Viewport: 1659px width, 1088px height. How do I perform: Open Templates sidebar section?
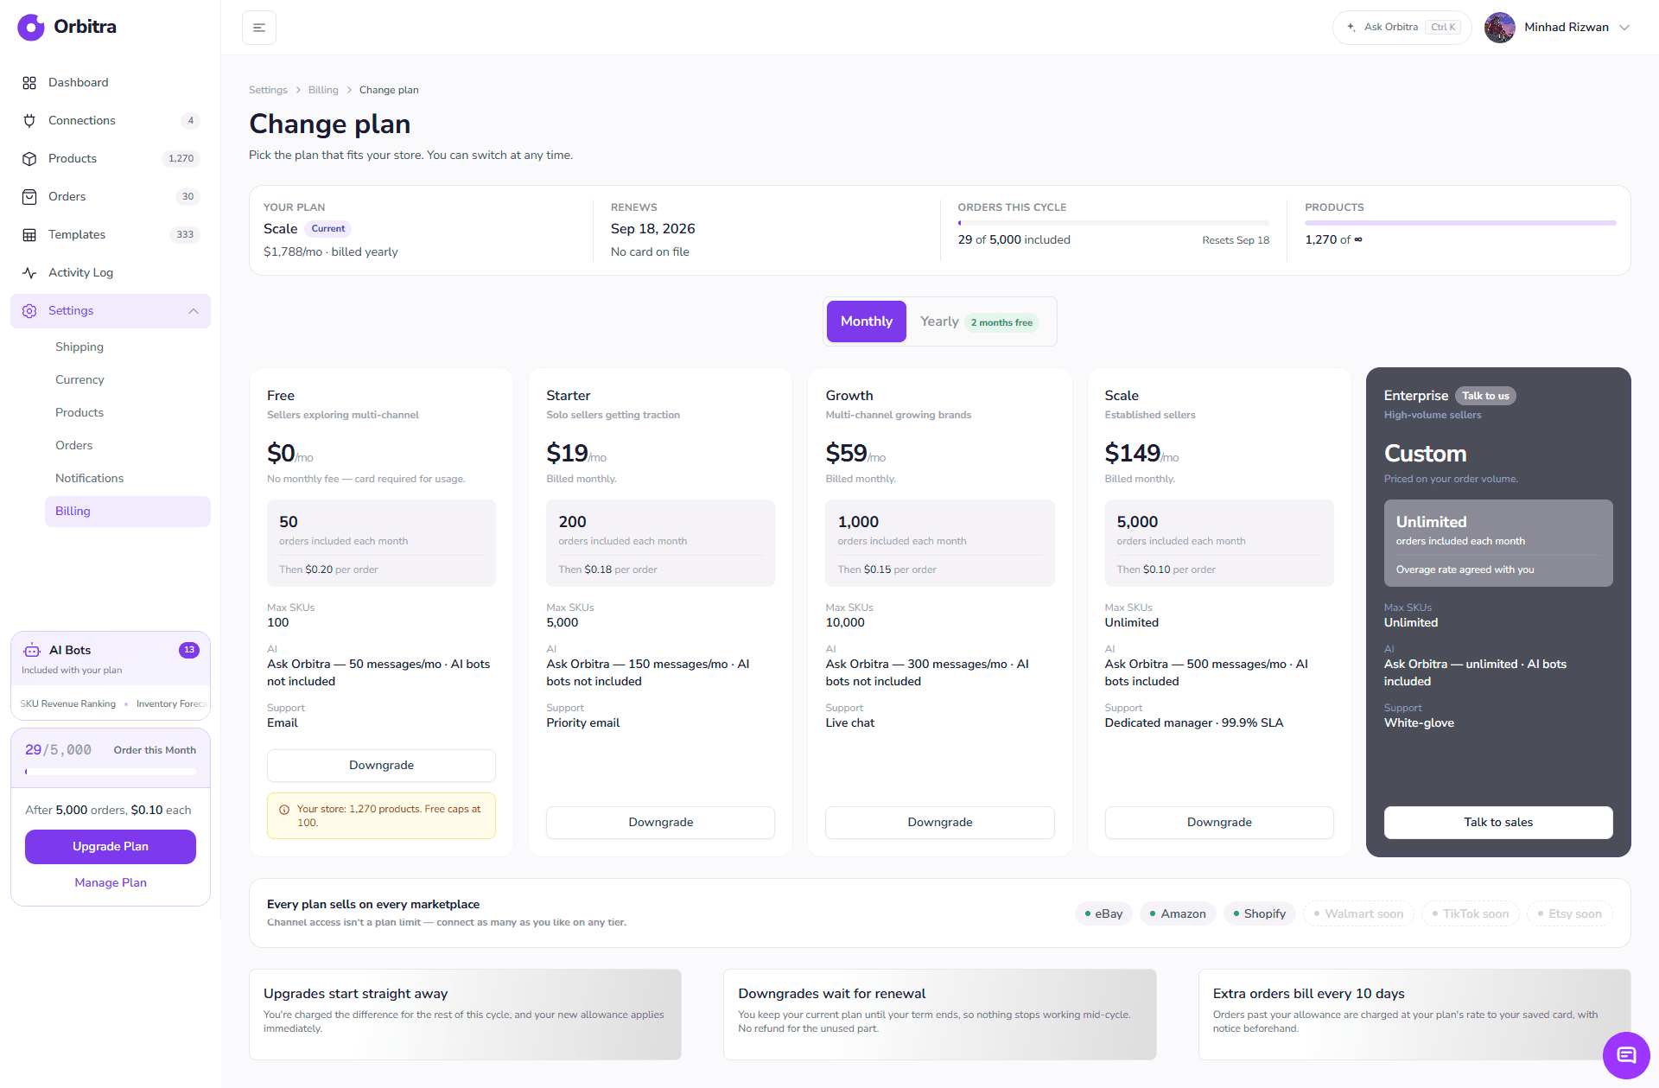tap(111, 235)
